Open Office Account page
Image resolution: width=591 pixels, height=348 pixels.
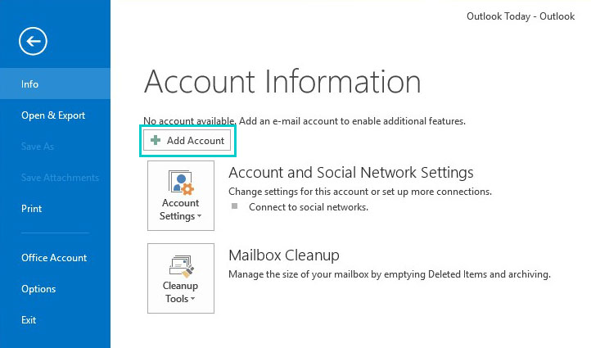click(x=55, y=257)
